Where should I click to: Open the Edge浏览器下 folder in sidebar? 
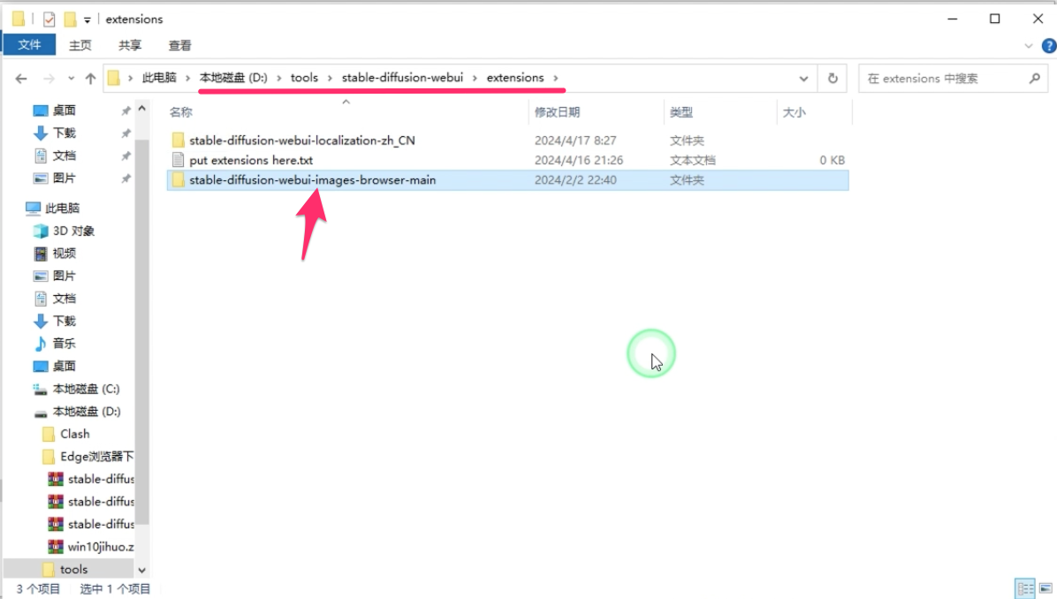click(97, 456)
